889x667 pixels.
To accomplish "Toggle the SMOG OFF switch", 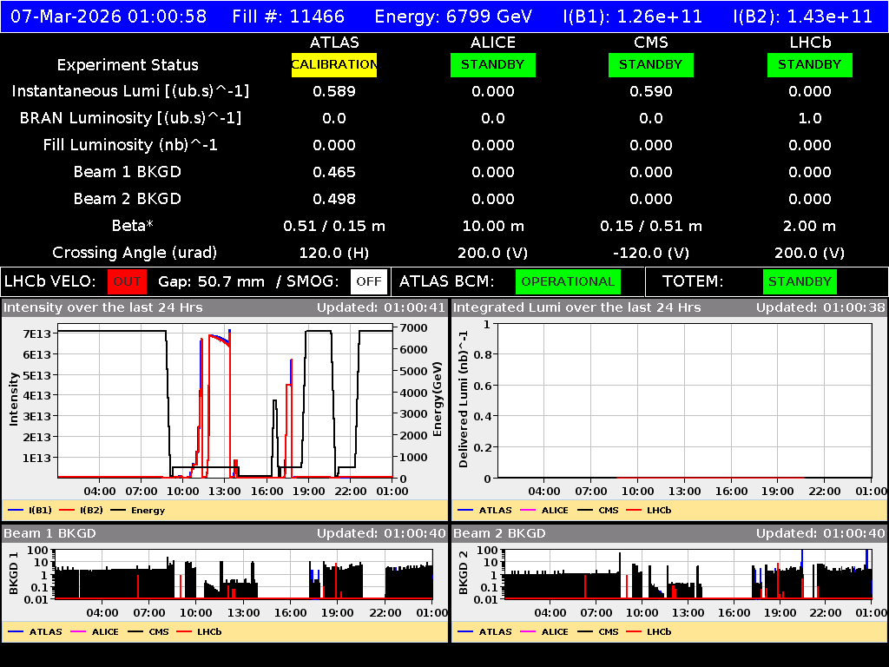I will [x=370, y=281].
